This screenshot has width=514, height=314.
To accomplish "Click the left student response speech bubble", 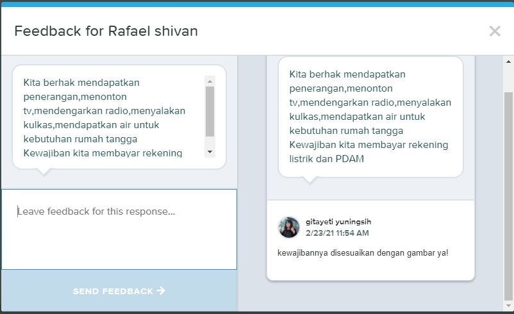I will click(x=119, y=117).
